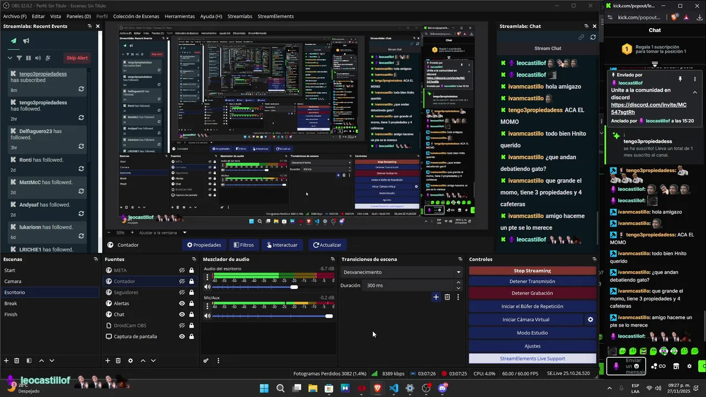The image size is (706, 397).
Task: Mute the Mic/Aux channel
Action: point(207,316)
